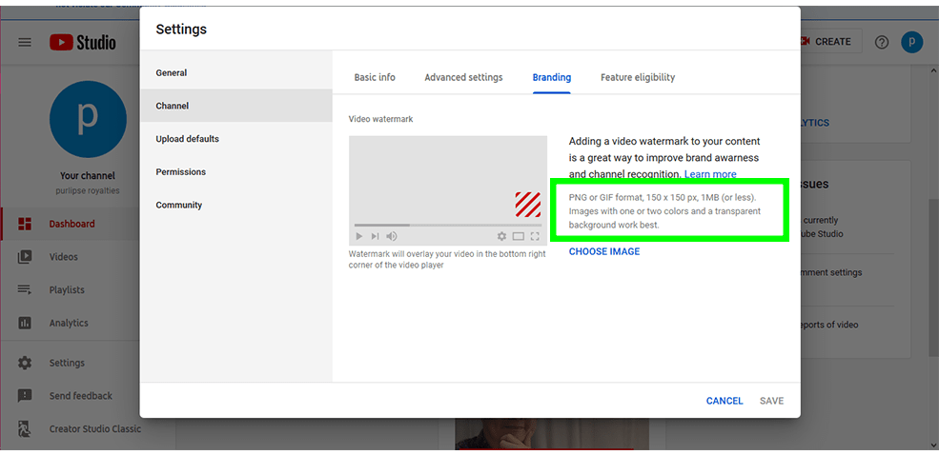939x455 pixels.
Task: Follow the Learn more link
Action: 710,174
